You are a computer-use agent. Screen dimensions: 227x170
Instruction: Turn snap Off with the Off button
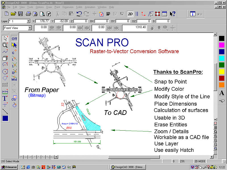[x=14, y=39]
